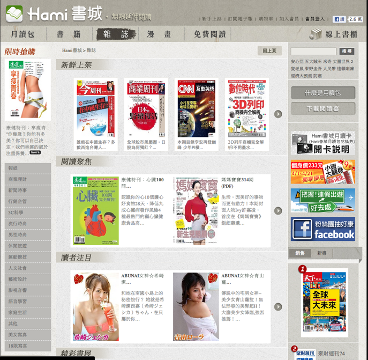Open the 媽媽寶寶314期 (PDF) title
The width and height of the screenshot is (368, 360).
pyautogui.click(x=237, y=183)
